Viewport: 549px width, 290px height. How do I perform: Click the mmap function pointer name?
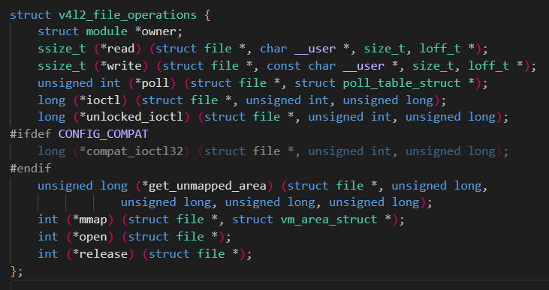click(93, 220)
